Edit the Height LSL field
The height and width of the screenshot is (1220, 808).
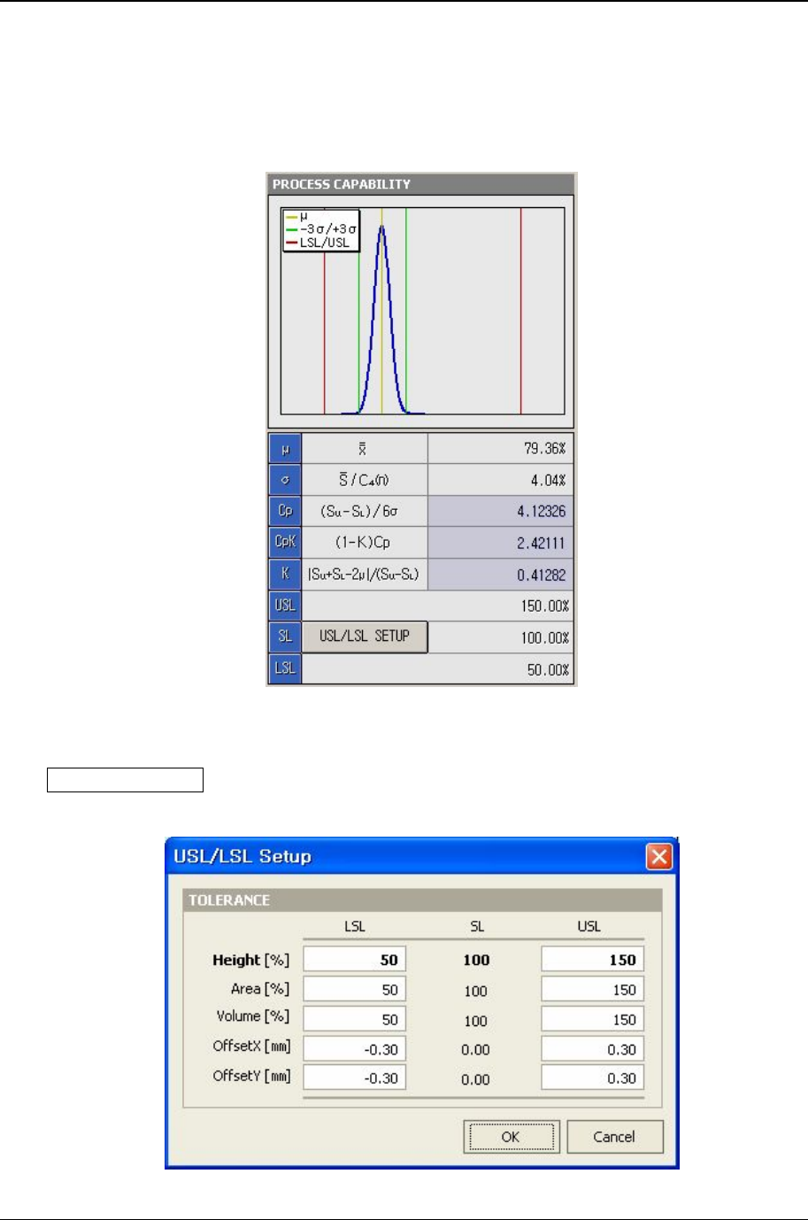(x=354, y=960)
